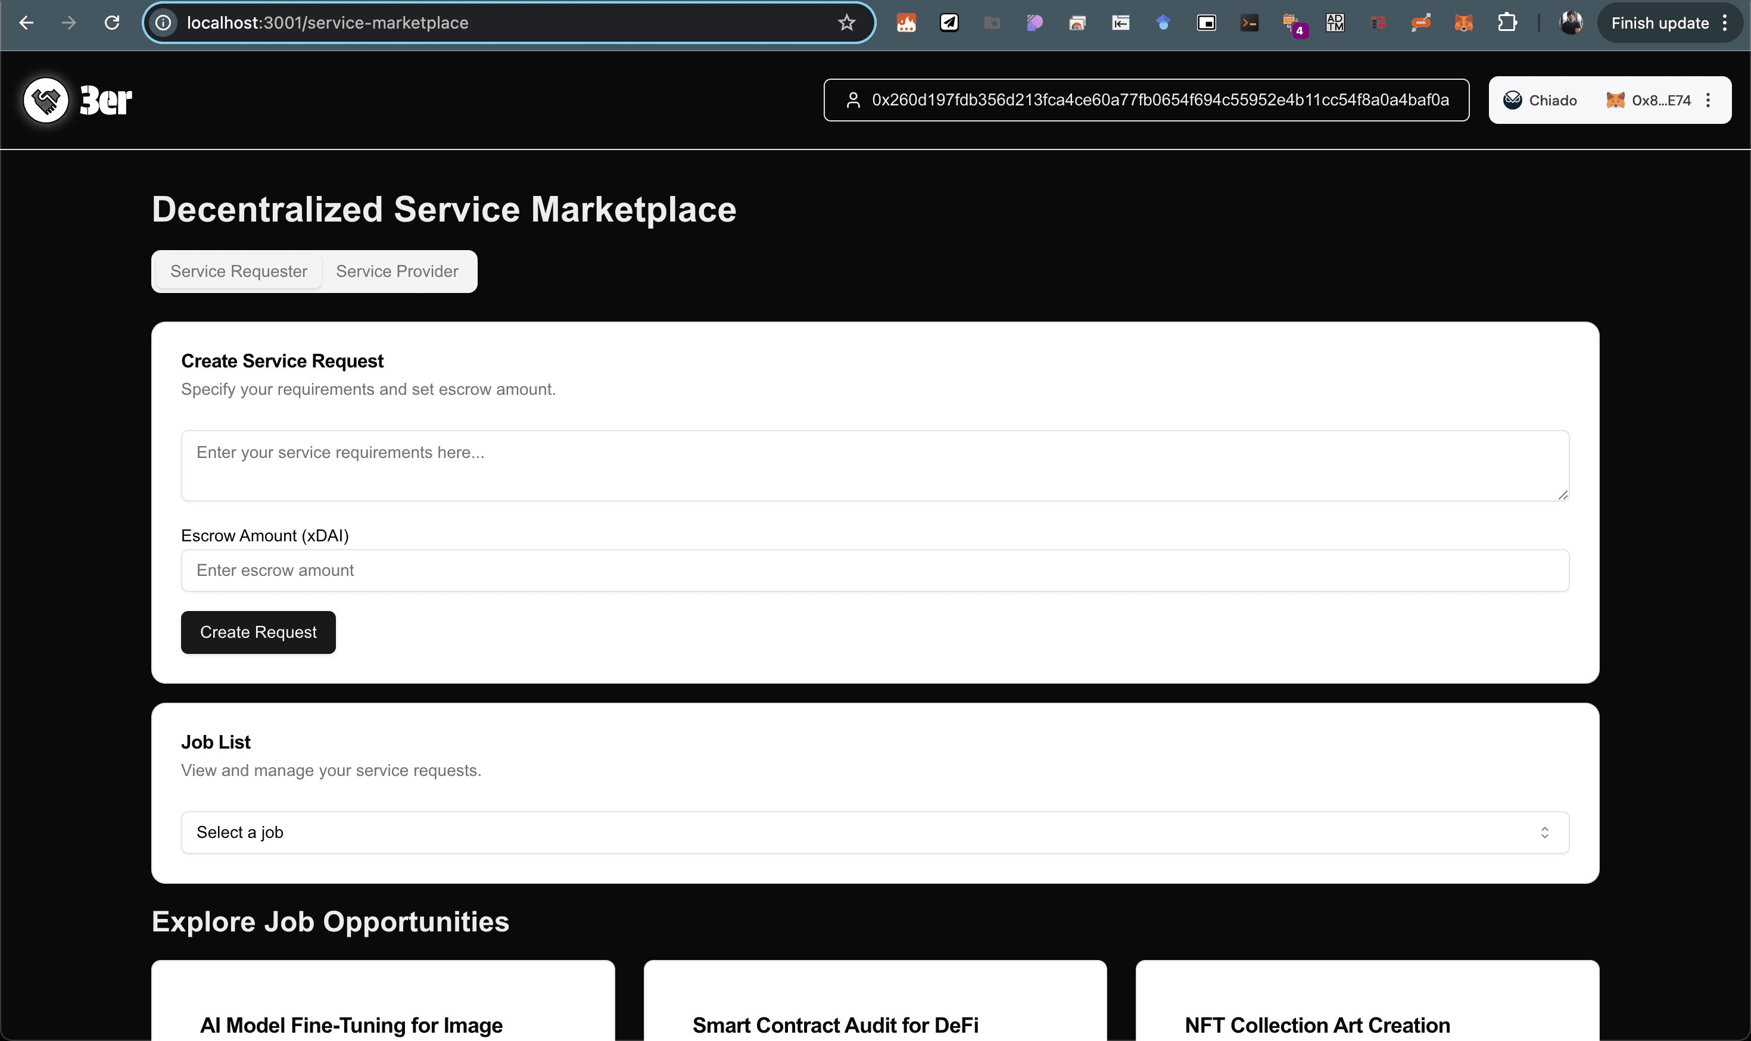Open the terminal prompt extension icon
The width and height of the screenshot is (1751, 1041).
click(x=1249, y=23)
